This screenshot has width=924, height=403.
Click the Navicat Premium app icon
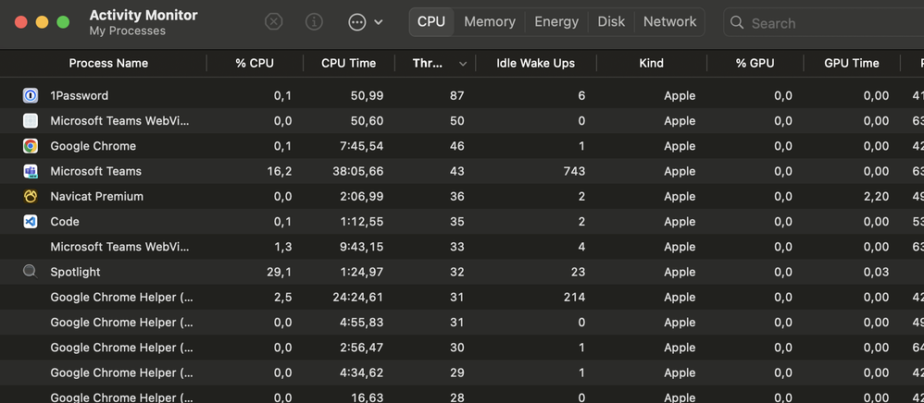click(30, 197)
